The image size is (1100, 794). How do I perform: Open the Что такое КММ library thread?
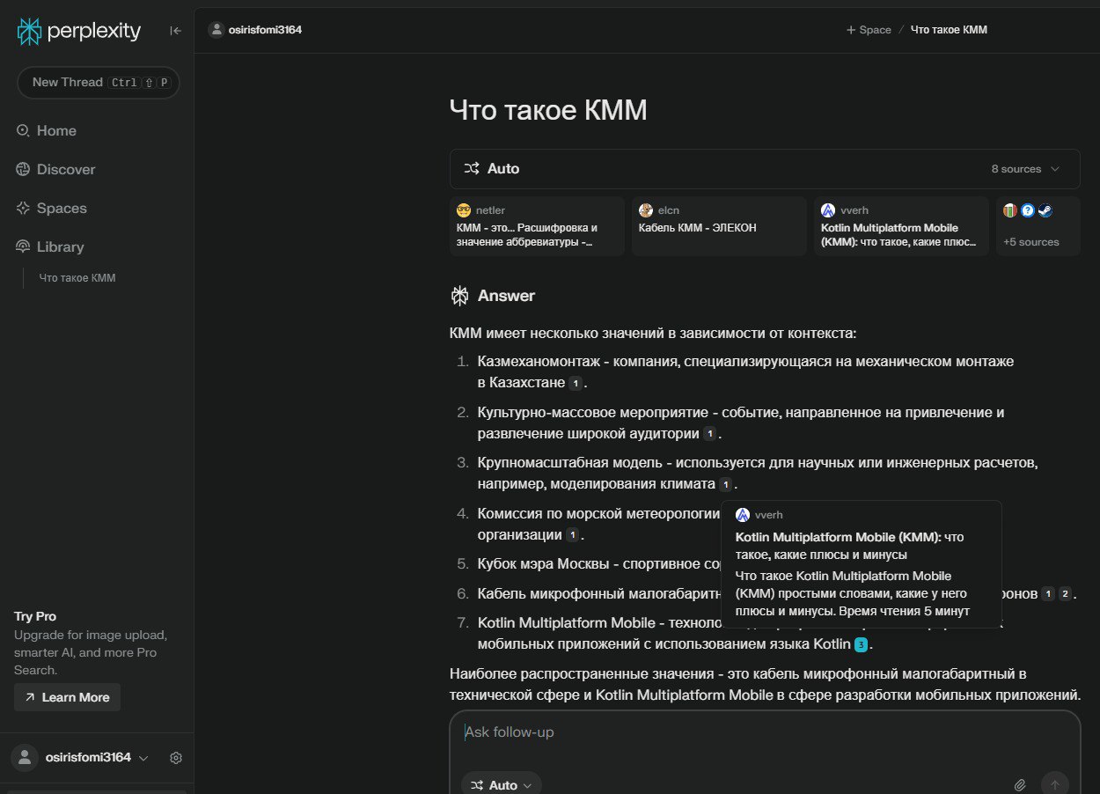(x=79, y=277)
